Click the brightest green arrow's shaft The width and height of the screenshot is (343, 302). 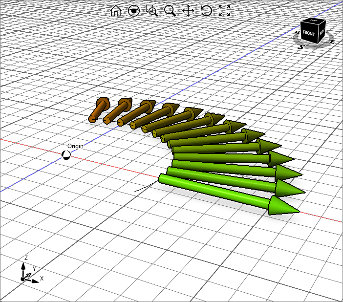pyautogui.click(x=215, y=191)
